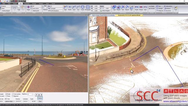Select the Single arrow option
The height and width of the screenshot is (106, 188).
click(x=152, y=6)
